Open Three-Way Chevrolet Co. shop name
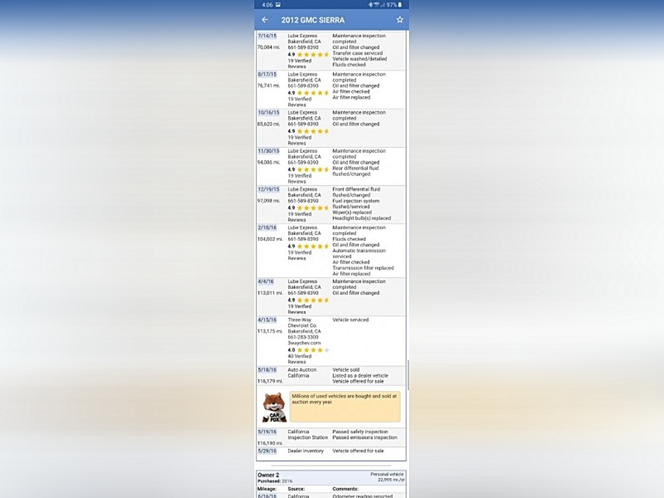Screen dimensions: 664x498 coord(303,323)
